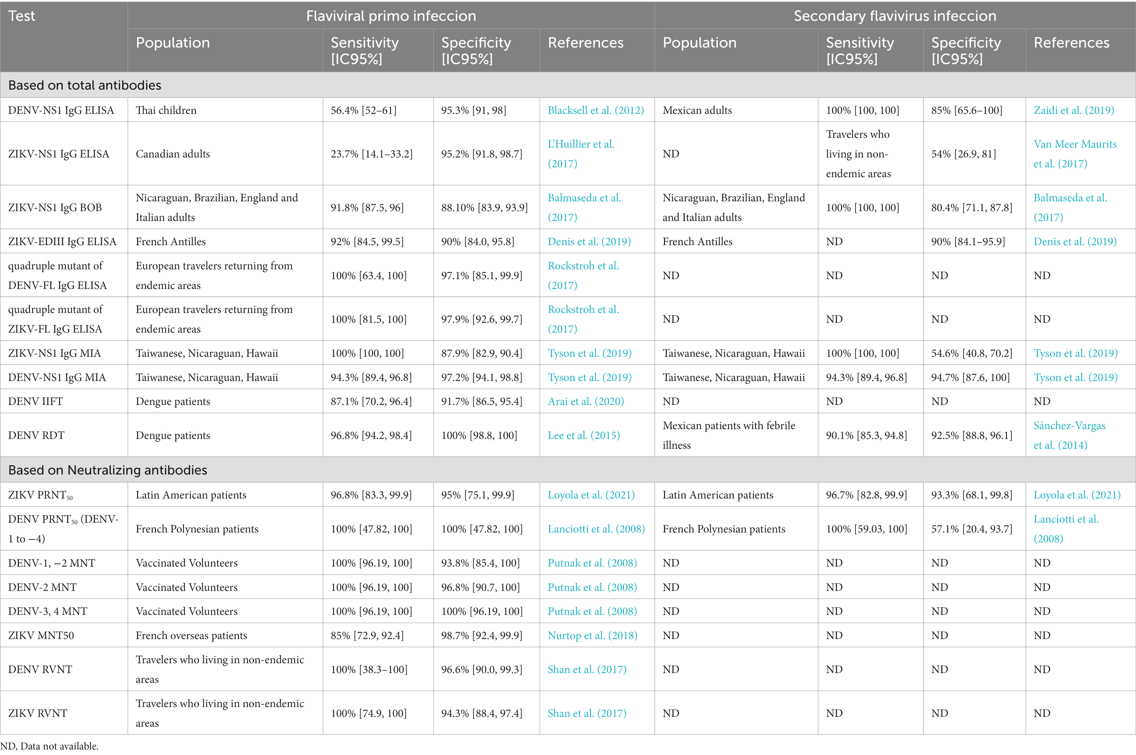Open the Arai et al. (2020) citation
The image size is (1136, 755).
point(586,402)
